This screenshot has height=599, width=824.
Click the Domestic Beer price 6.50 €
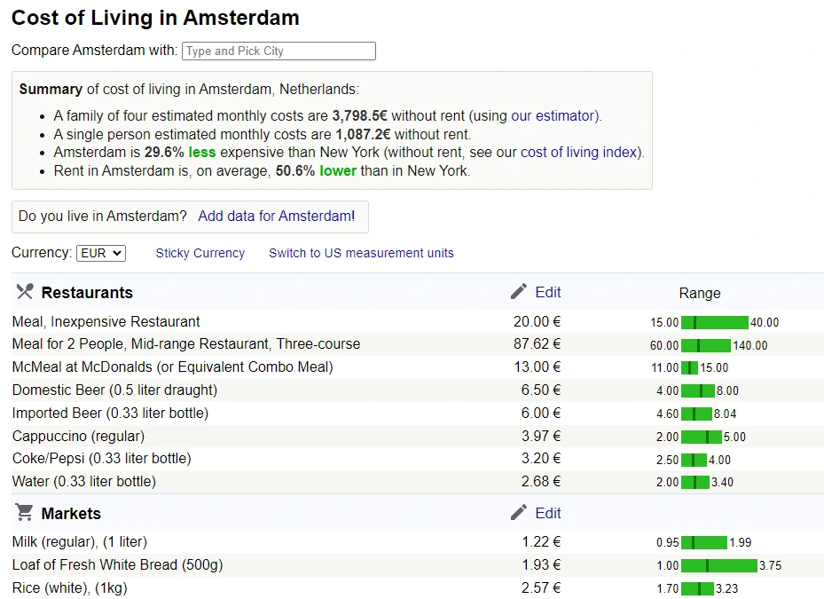pos(537,390)
